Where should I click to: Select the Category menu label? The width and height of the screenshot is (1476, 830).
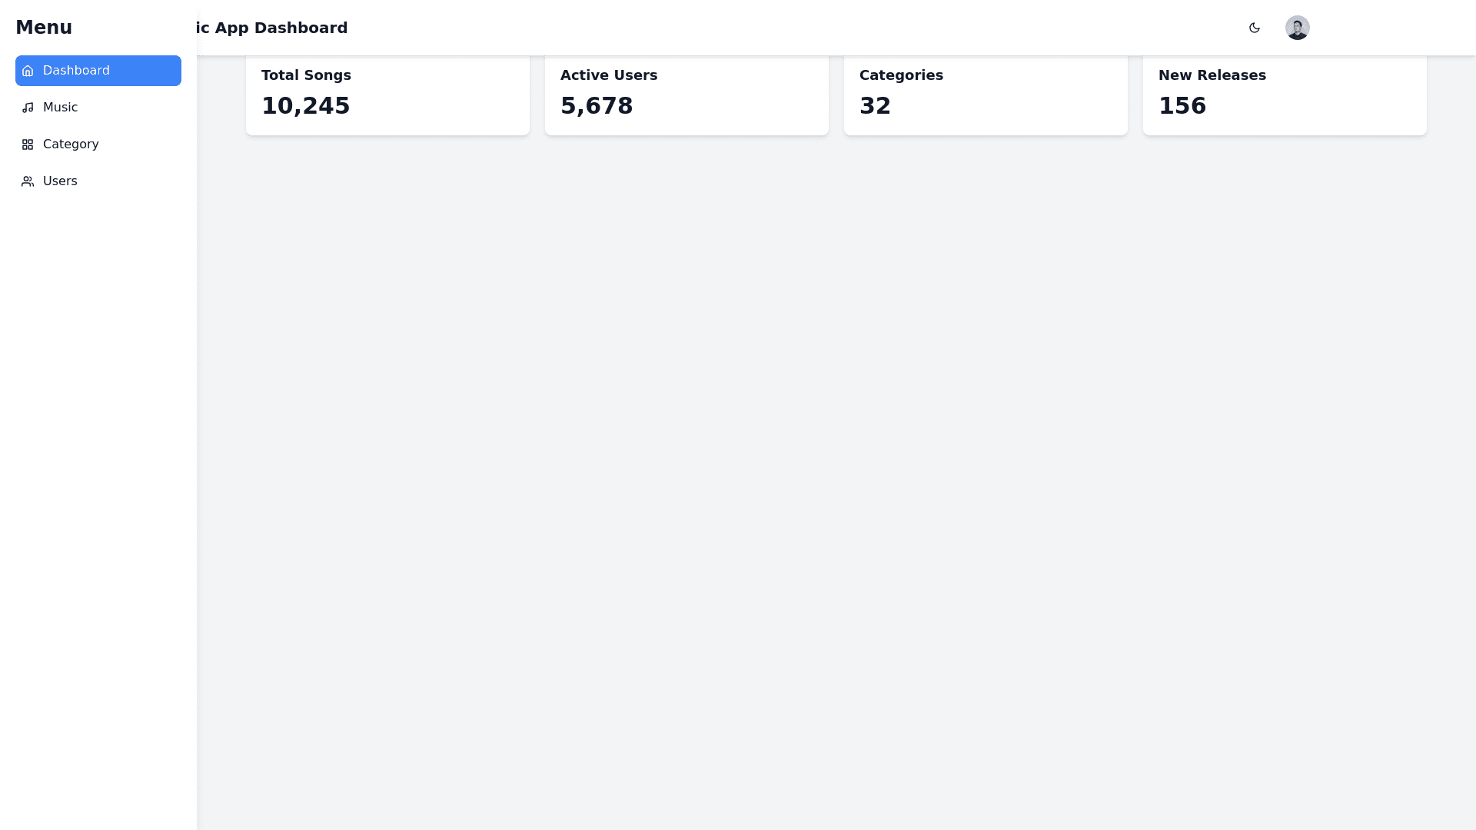point(71,144)
